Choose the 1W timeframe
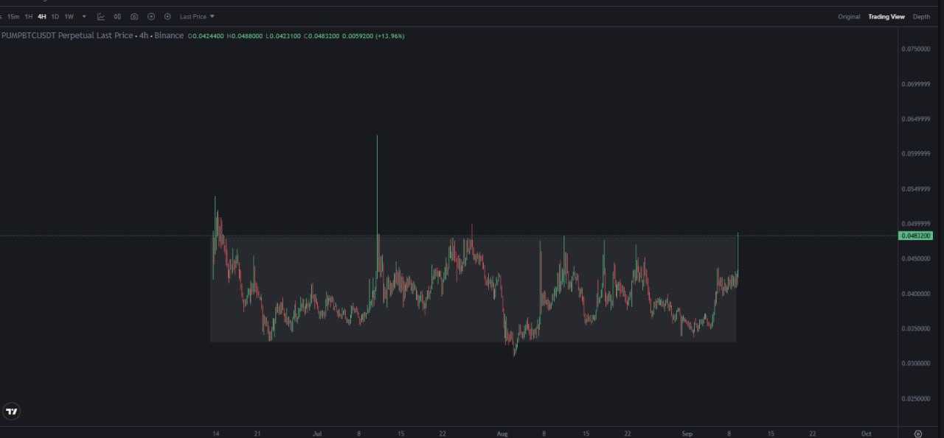The image size is (944, 438). (x=69, y=16)
